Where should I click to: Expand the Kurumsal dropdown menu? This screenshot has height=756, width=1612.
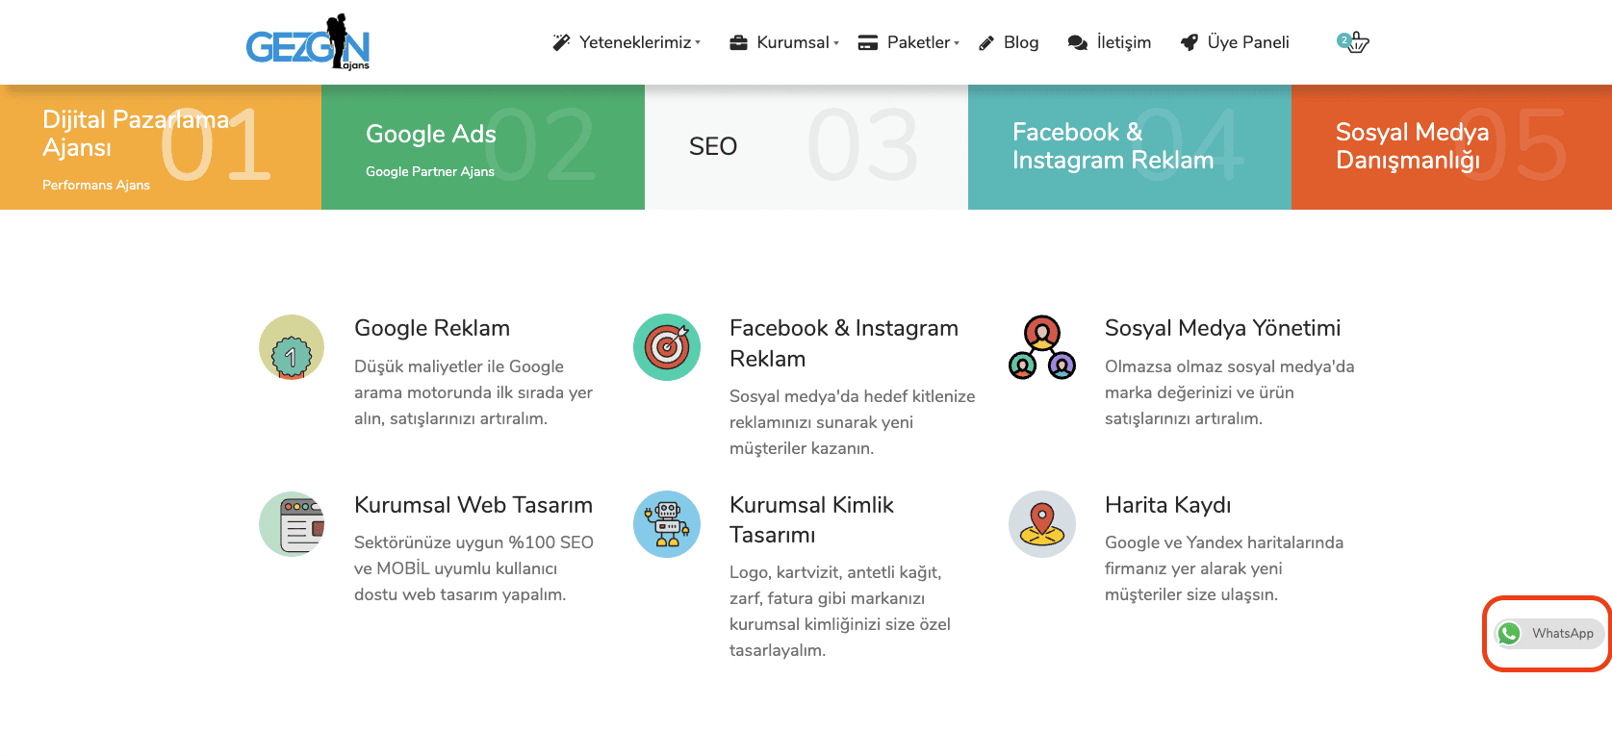[784, 42]
